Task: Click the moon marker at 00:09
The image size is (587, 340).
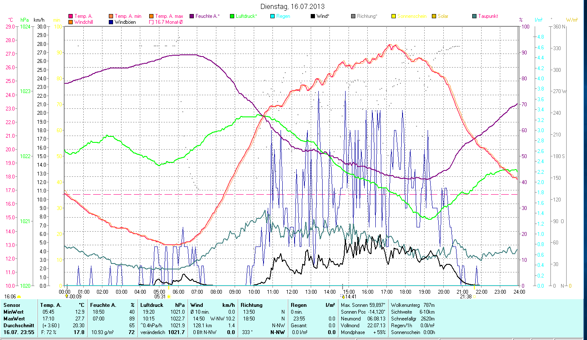Action: point(67,296)
